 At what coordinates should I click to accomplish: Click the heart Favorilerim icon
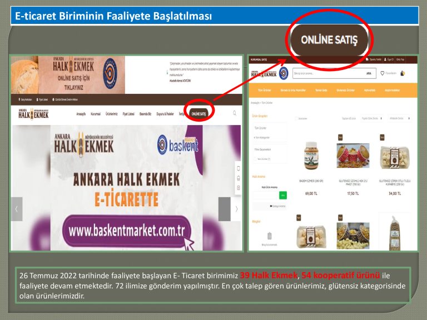pyautogui.click(x=383, y=73)
